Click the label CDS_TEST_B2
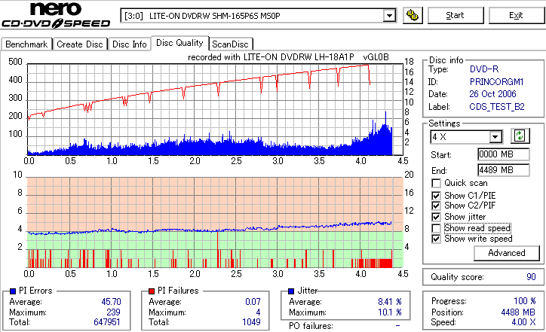Viewport: 546px width, 332px height. point(497,107)
